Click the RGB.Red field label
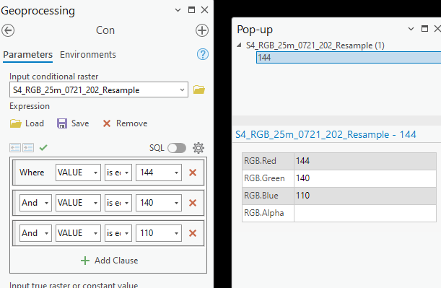The image size is (441, 288). (x=260, y=161)
